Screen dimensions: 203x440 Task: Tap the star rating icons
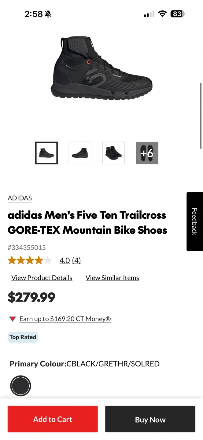point(30,260)
